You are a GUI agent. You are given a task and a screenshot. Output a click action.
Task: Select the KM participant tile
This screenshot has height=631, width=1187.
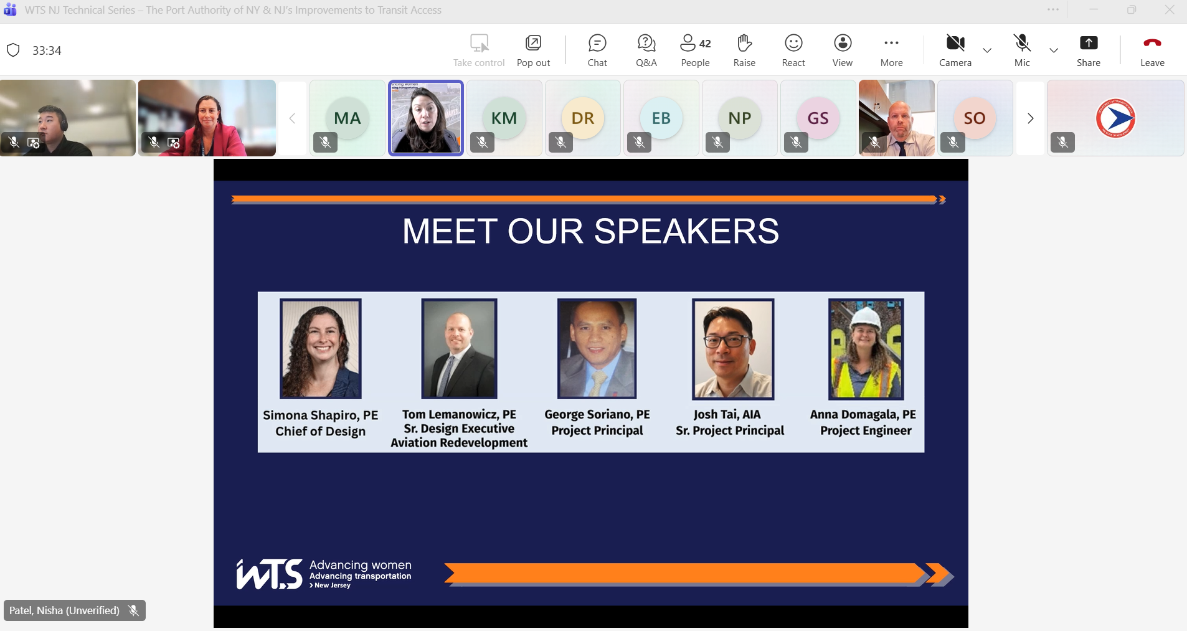pyautogui.click(x=504, y=118)
